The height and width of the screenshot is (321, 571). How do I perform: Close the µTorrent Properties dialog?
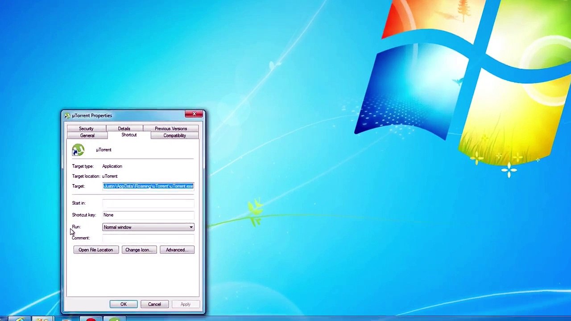(194, 115)
